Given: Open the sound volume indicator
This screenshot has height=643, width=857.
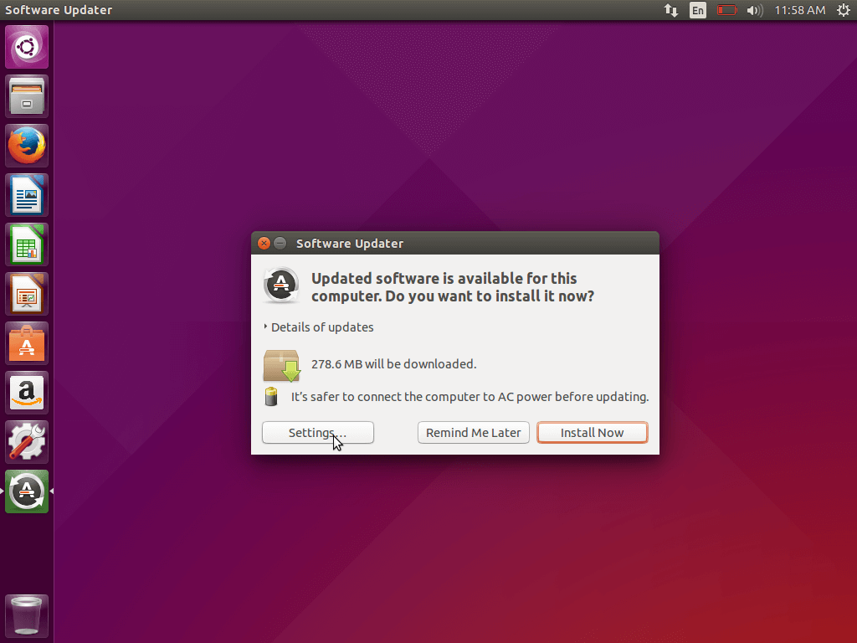Looking at the screenshot, I should coord(754,10).
